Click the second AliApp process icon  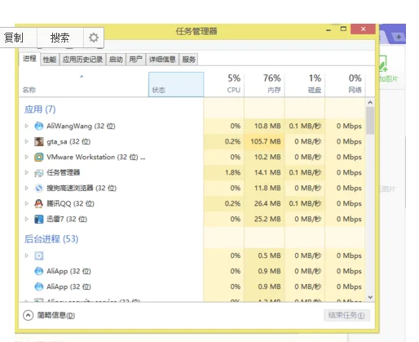pos(39,286)
